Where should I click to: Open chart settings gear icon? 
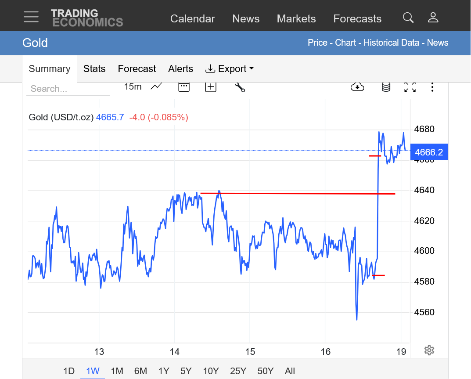[429, 350]
